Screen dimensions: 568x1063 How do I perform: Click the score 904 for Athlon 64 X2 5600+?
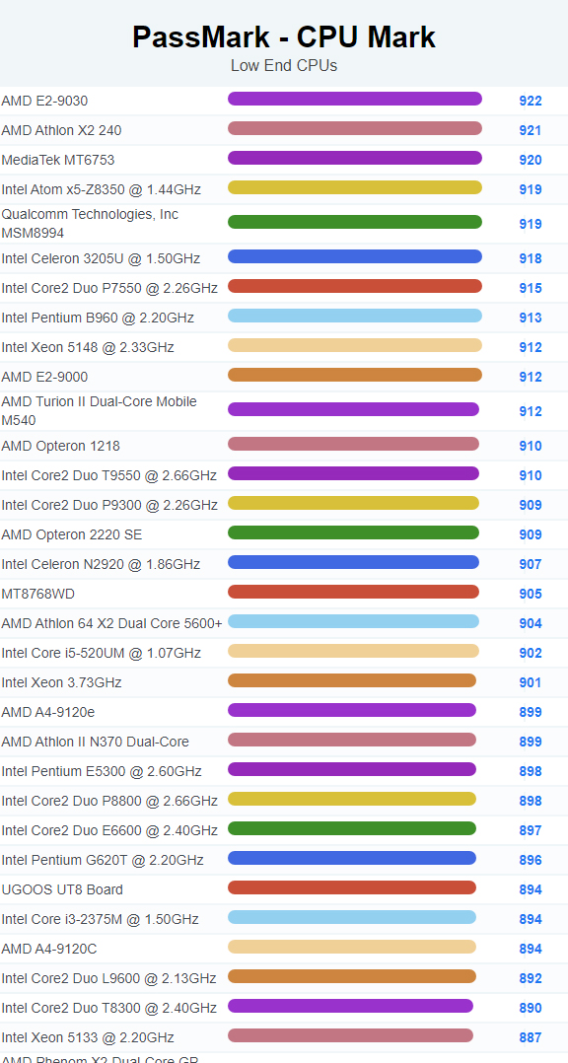tap(531, 623)
